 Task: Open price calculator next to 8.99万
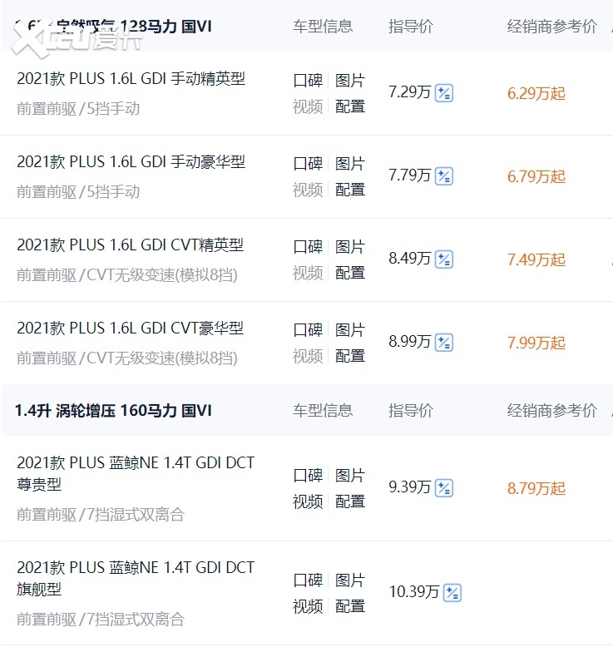pos(444,343)
